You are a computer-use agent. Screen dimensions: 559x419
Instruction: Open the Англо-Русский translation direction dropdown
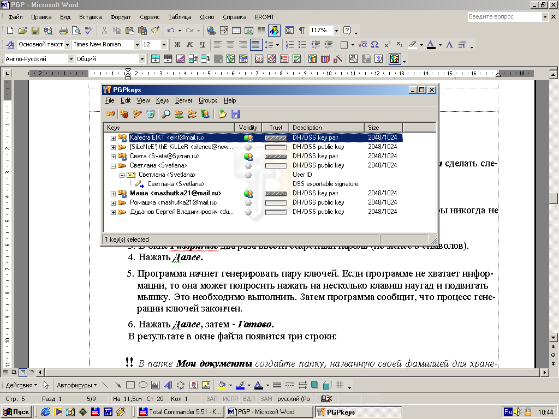[71, 59]
